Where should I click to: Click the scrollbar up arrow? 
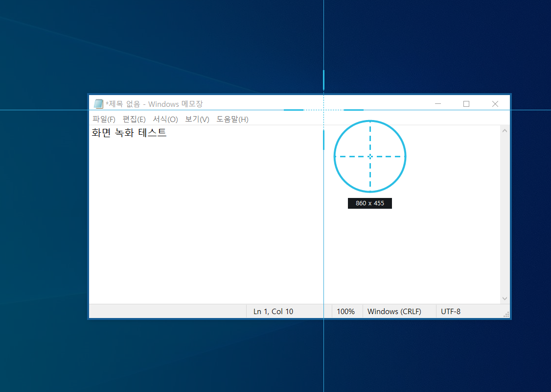tap(505, 130)
